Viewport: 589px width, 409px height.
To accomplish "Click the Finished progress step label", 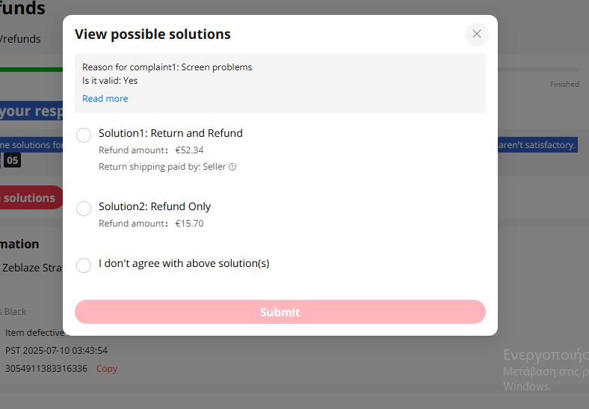I will pos(564,84).
